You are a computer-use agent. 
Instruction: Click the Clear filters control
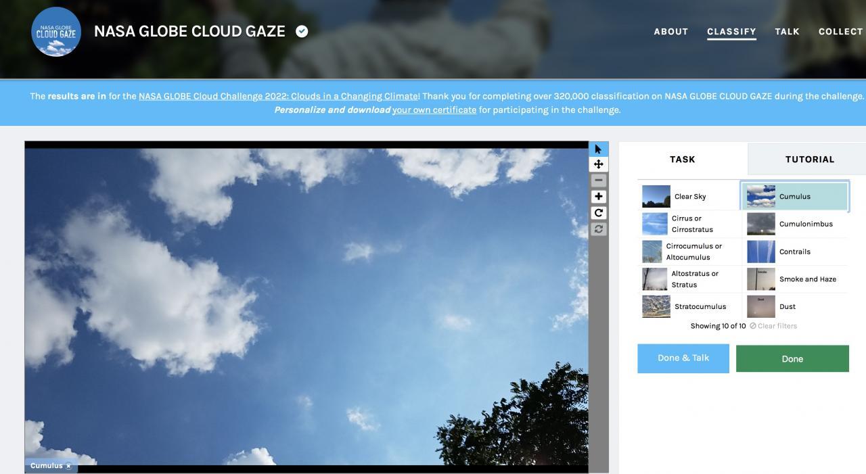[x=773, y=326]
